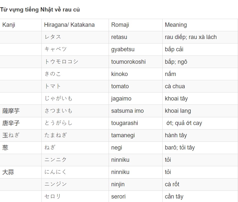Viewport: 238px width, 202px height.
Task: Click the meaning cell nấm
Action: coord(200,74)
